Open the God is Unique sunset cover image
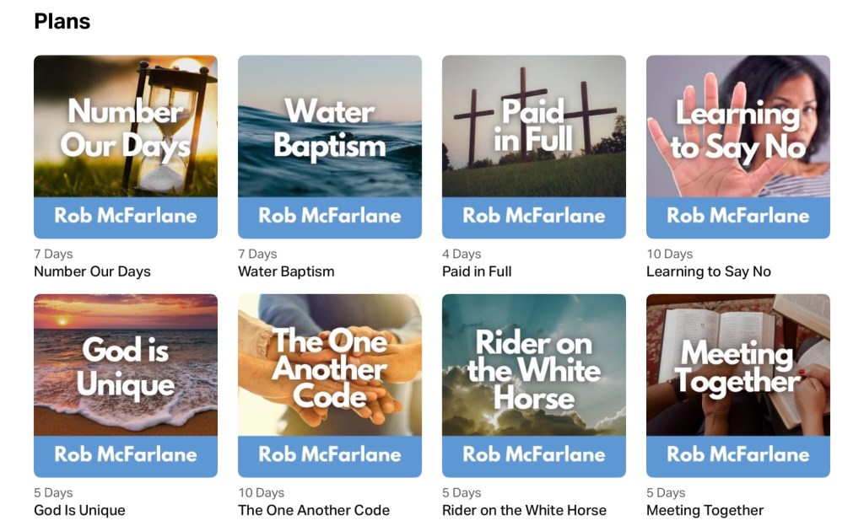Screen dimensions: 864x526 click(126, 385)
